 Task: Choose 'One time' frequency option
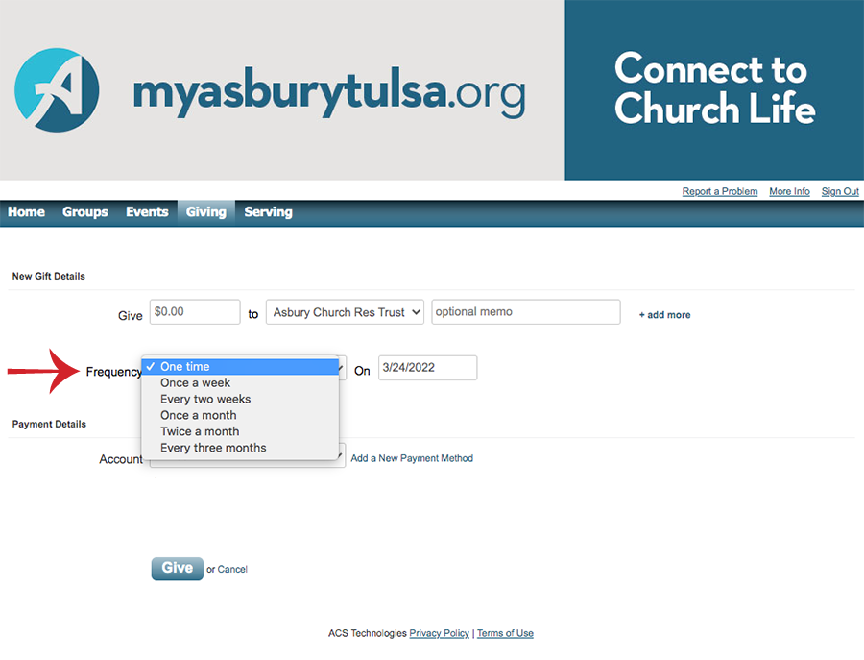point(240,367)
